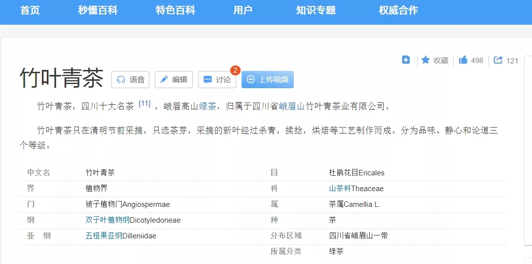The height and width of the screenshot is (264, 532).
Task: Click the 属 field label
Action: pos(274,204)
